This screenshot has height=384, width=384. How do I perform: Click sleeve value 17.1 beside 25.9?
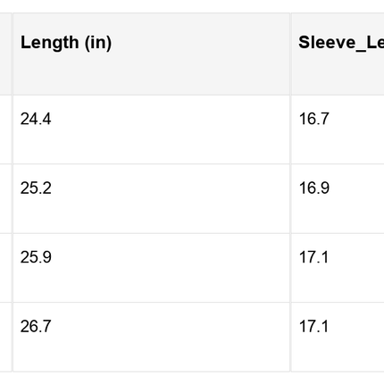[x=338, y=268]
